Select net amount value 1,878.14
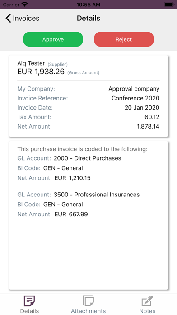This screenshot has height=315, width=177. point(148,126)
